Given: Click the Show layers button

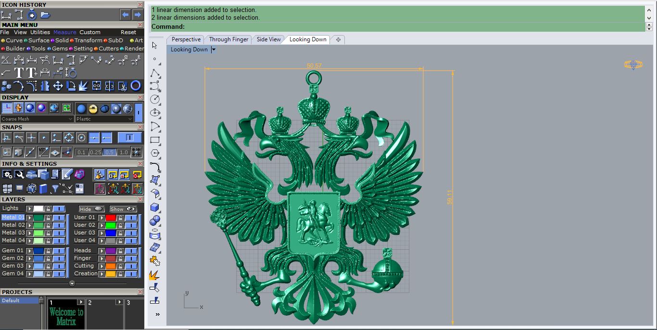Looking at the screenshot, I should (x=123, y=209).
